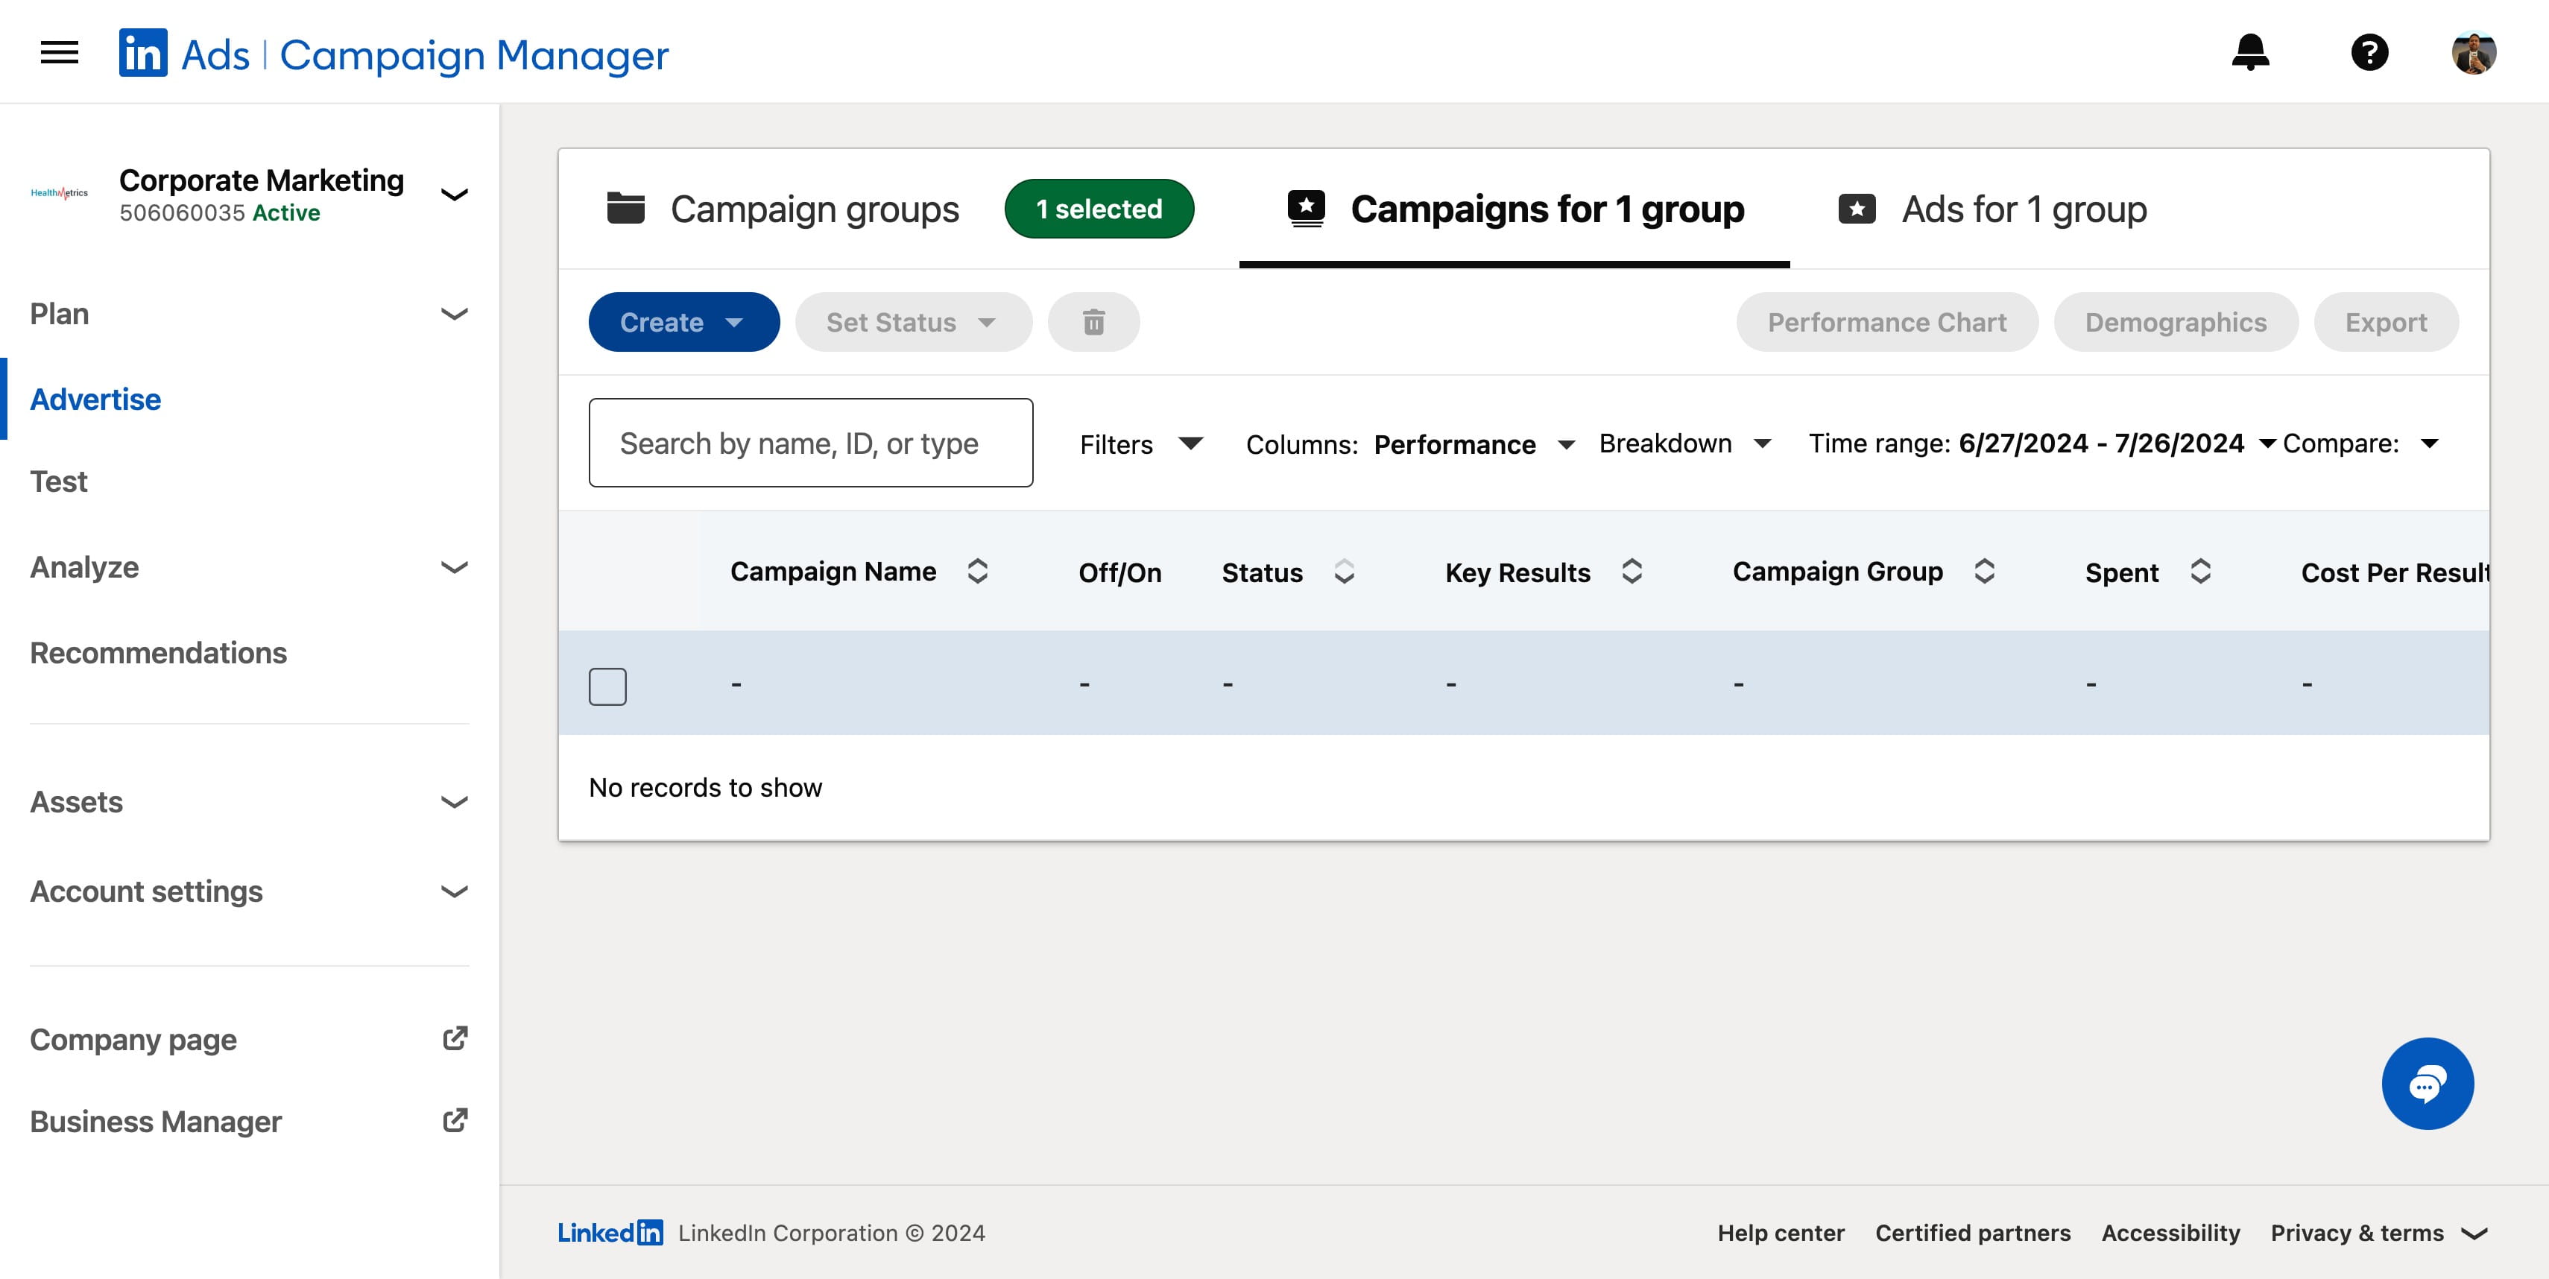
Task: Expand the Analyze section chevron
Action: (x=454, y=566)
